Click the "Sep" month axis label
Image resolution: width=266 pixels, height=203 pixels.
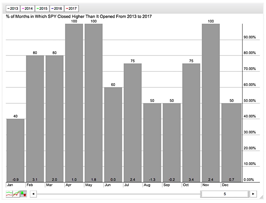pos(167,185)
